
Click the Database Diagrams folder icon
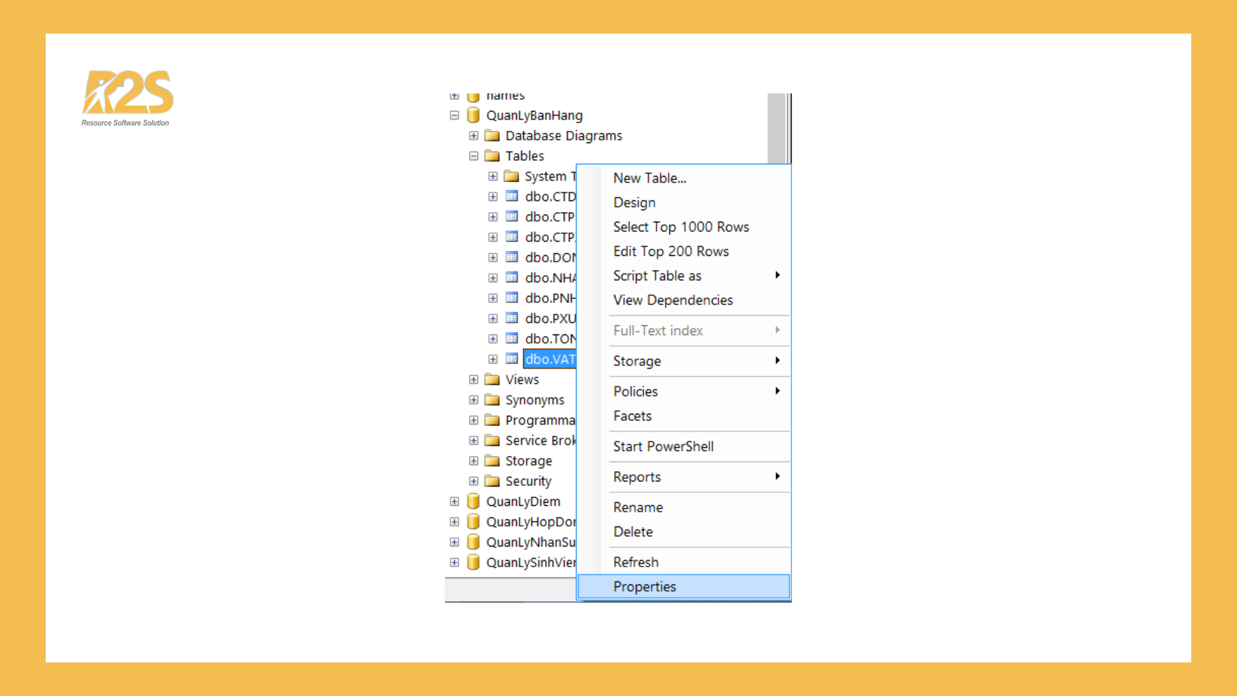[492, 135]
